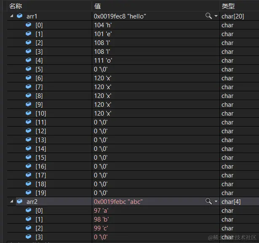This screenshot has width=259, height=243.
Task: Select arr1 [6] value 120 'x'
Action: [x=103, y=78]
